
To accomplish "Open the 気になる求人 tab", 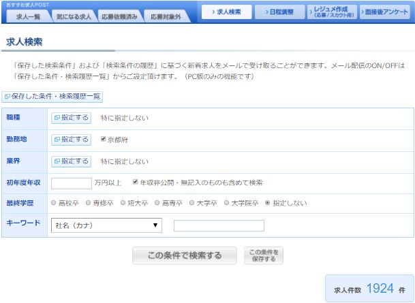I will coord(72,16).
